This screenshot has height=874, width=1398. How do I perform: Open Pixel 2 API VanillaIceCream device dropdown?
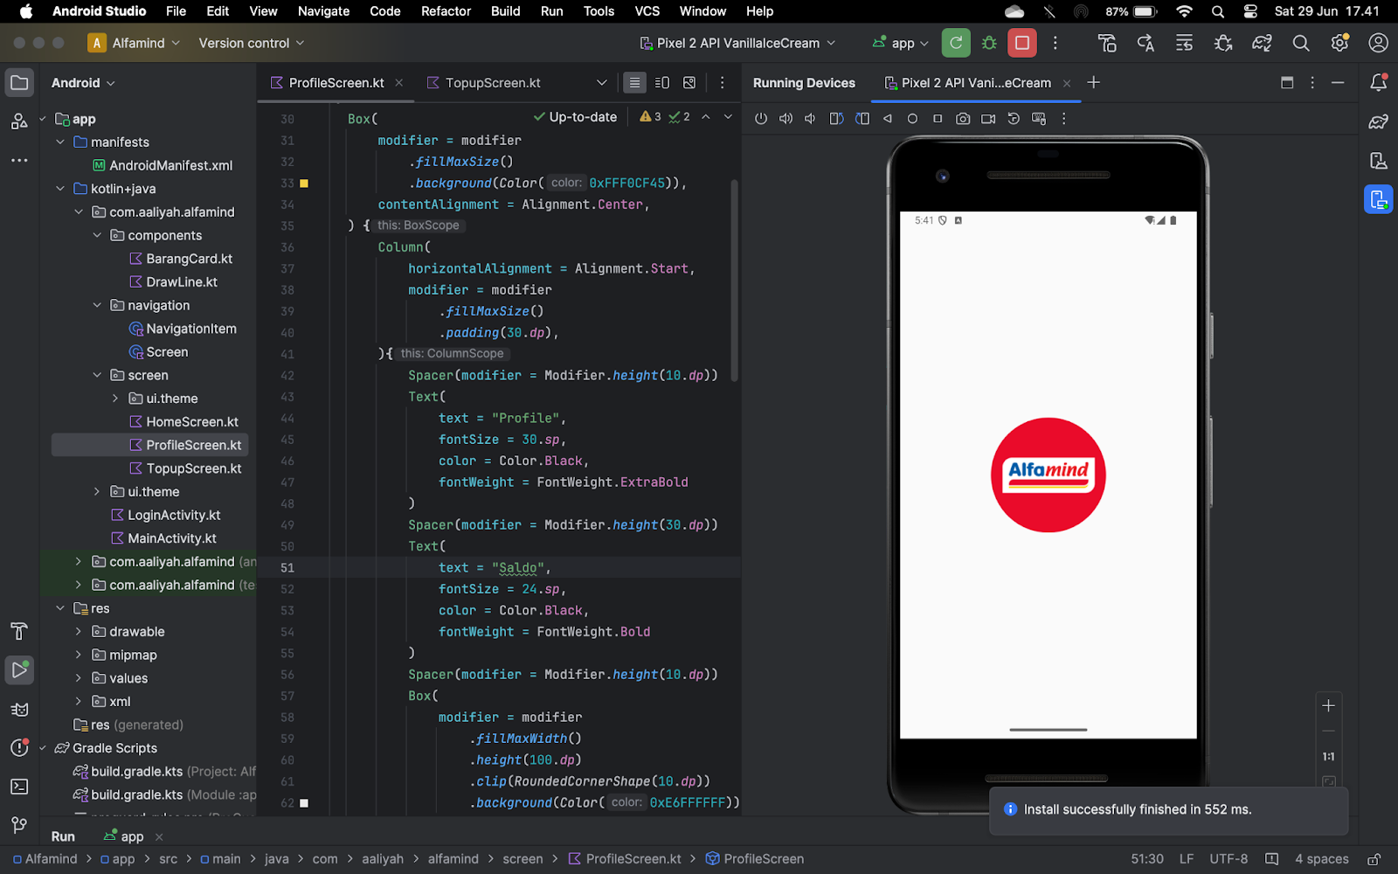click(737, 43)
